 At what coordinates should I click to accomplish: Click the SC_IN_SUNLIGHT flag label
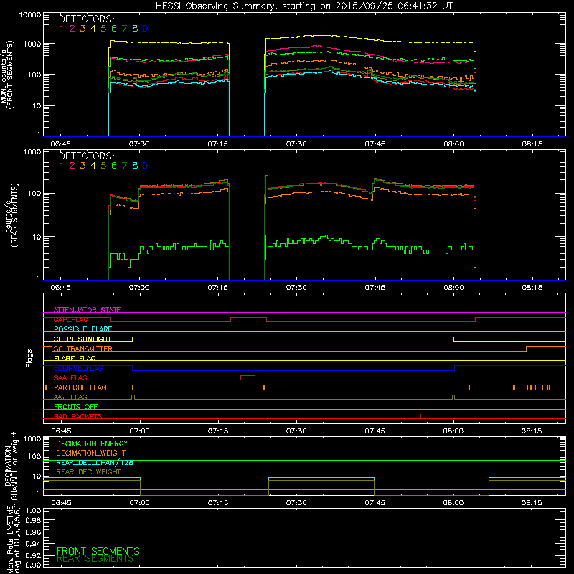pos(83,339)
